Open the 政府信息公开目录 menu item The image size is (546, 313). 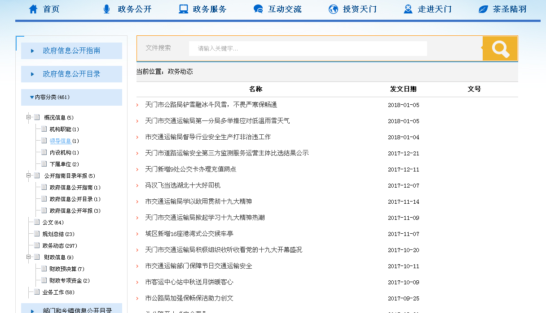(71, 74)
